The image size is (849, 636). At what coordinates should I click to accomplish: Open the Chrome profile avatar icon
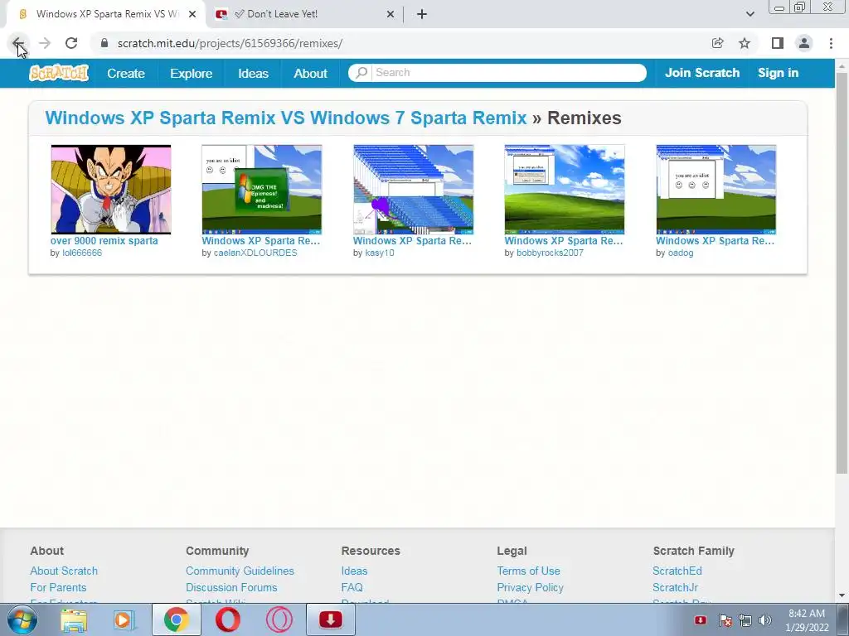pyautogui.click(x=804, y=43)
